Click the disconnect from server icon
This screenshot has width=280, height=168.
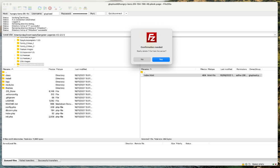[55, 8]
